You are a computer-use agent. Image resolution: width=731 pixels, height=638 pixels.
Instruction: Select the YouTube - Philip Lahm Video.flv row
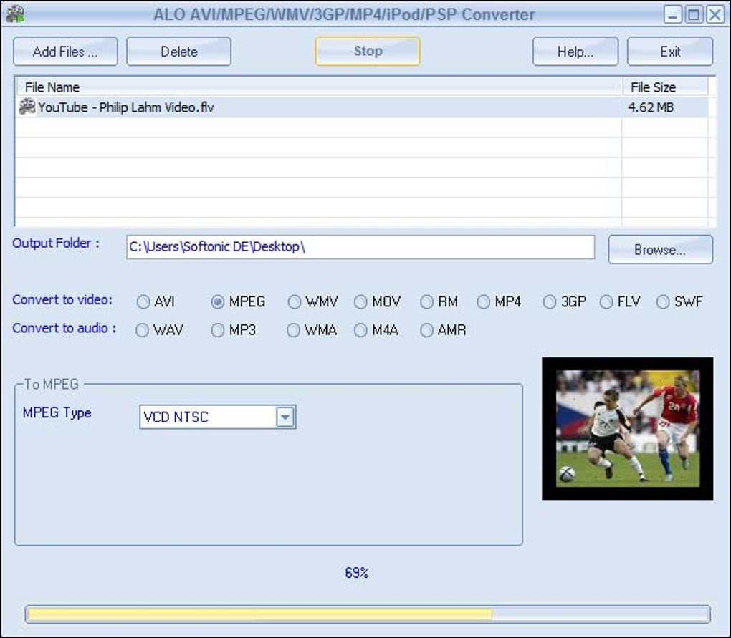point(362,107)
